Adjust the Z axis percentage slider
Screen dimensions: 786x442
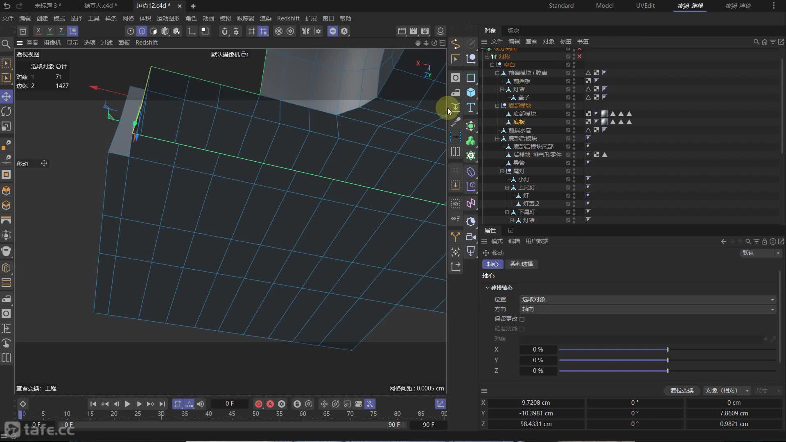(668, 371)
